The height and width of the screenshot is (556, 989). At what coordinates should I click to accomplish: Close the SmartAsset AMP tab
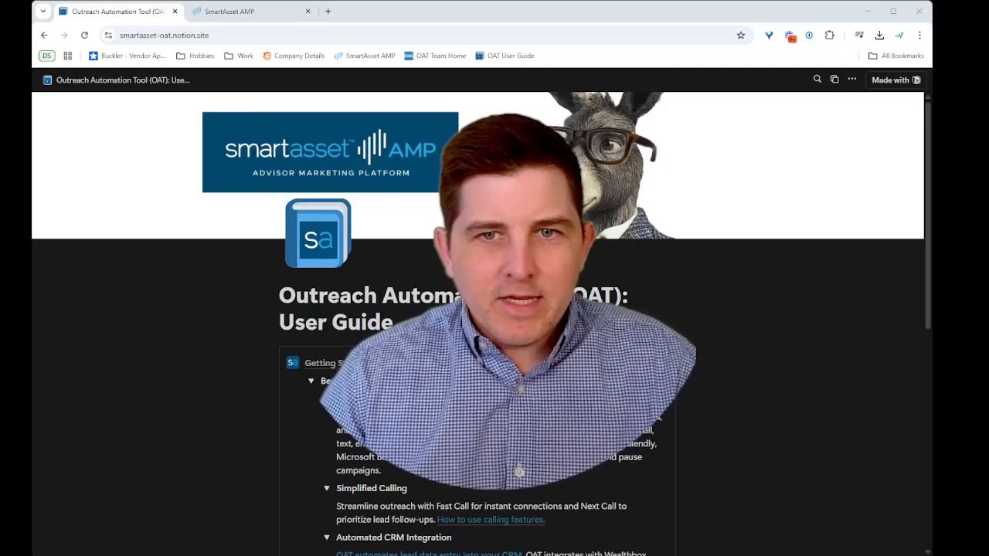[x=308, y=12]
